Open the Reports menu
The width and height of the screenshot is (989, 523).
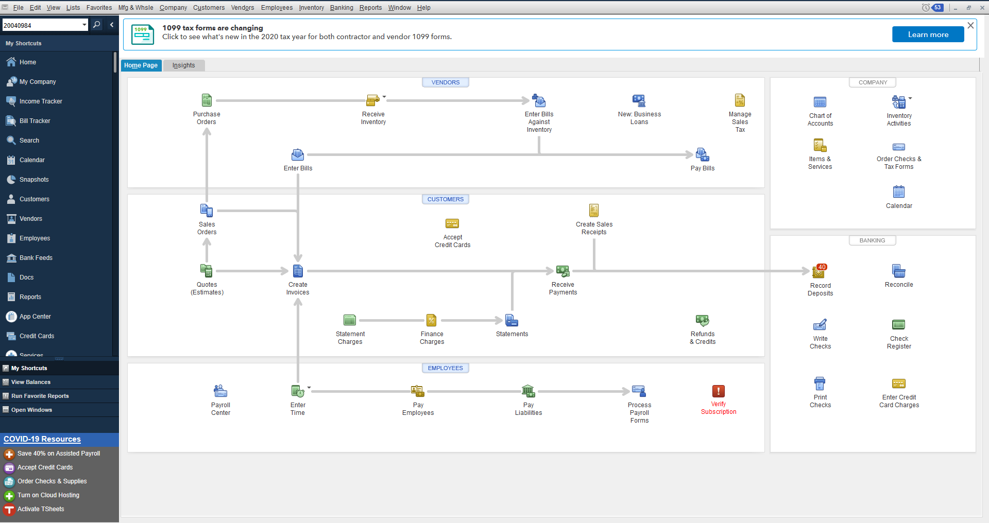click(x=370, y=8)
